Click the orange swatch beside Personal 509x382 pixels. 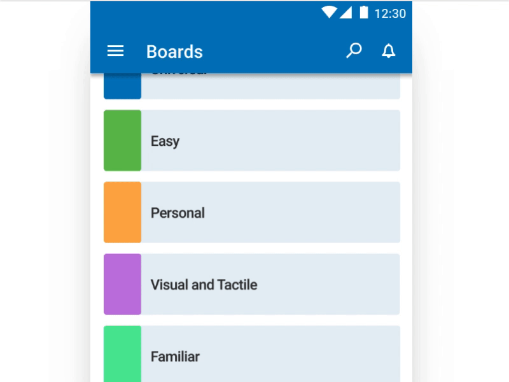pyautogui.click(x=123, y=211)
